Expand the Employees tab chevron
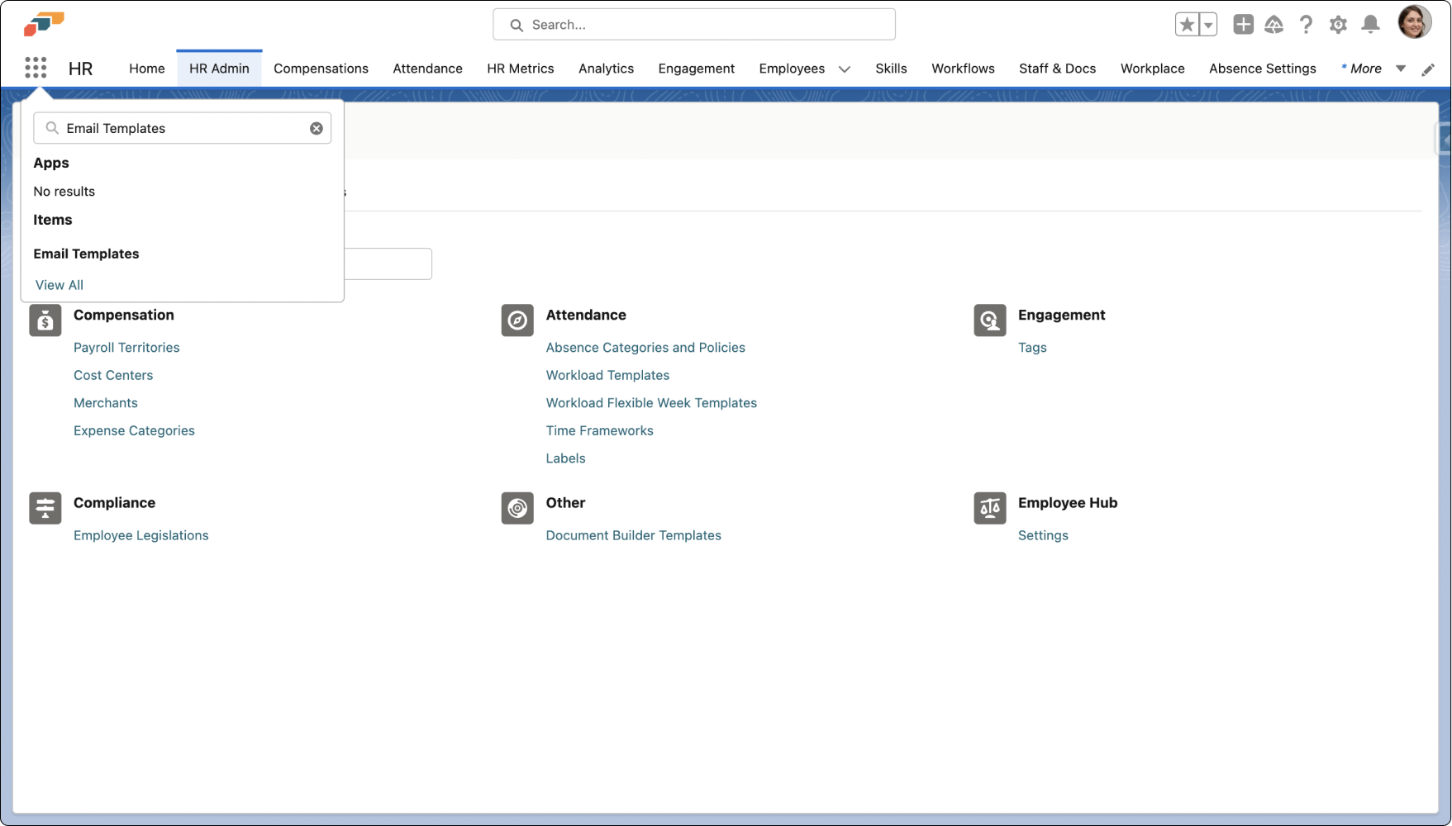 click(x=845, y=69)
